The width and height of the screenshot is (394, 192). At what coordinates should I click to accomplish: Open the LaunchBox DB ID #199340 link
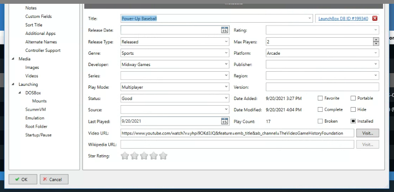coord(343,18)
